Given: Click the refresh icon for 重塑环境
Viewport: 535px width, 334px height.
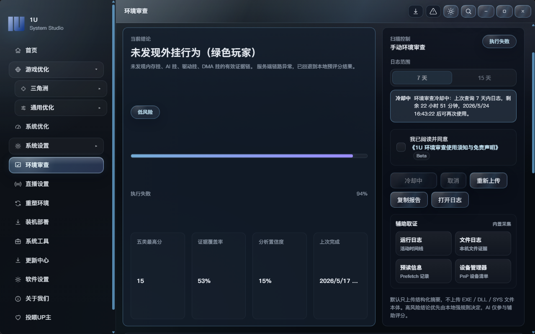Looking at the screenshot, I should tap(18, 203).
